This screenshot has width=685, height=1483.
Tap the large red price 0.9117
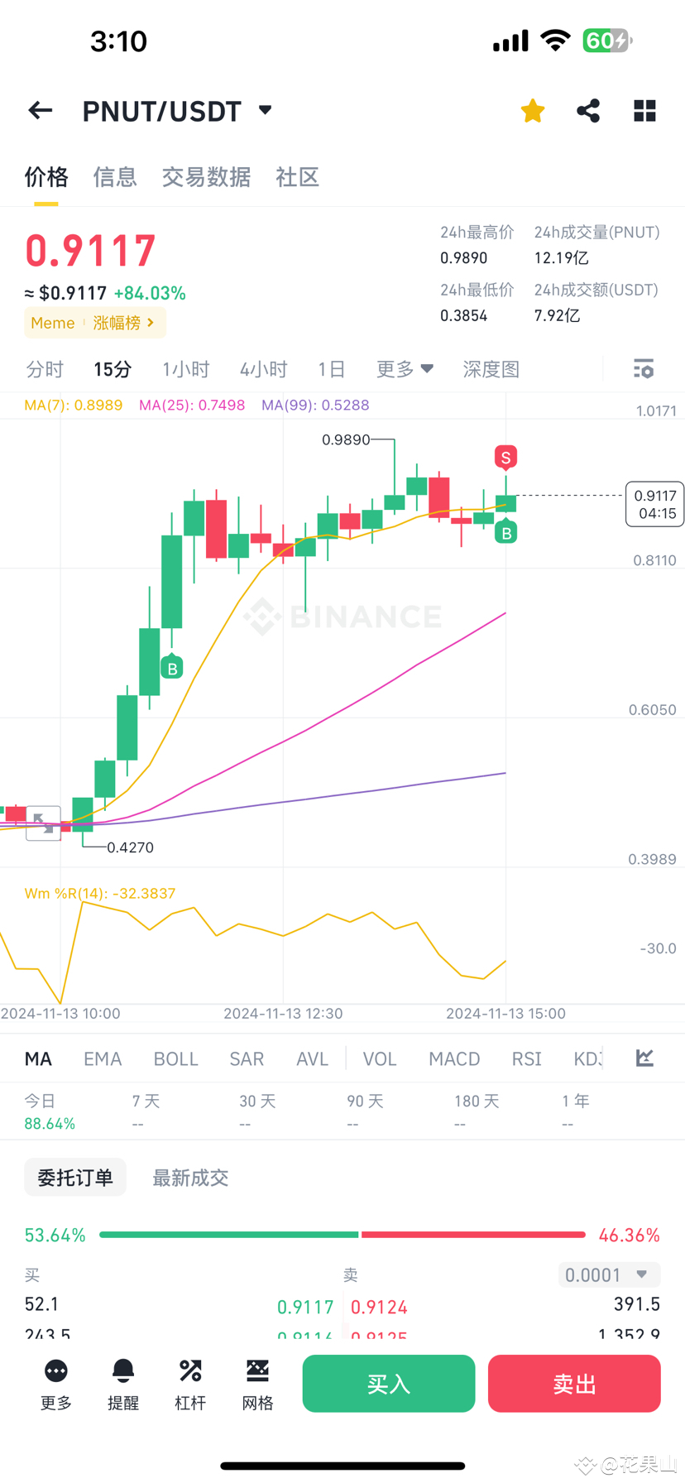(90, 250)
